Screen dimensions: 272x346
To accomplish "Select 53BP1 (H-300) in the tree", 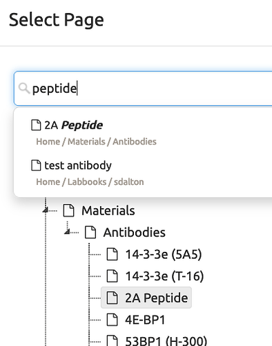I will click(166, 340).
